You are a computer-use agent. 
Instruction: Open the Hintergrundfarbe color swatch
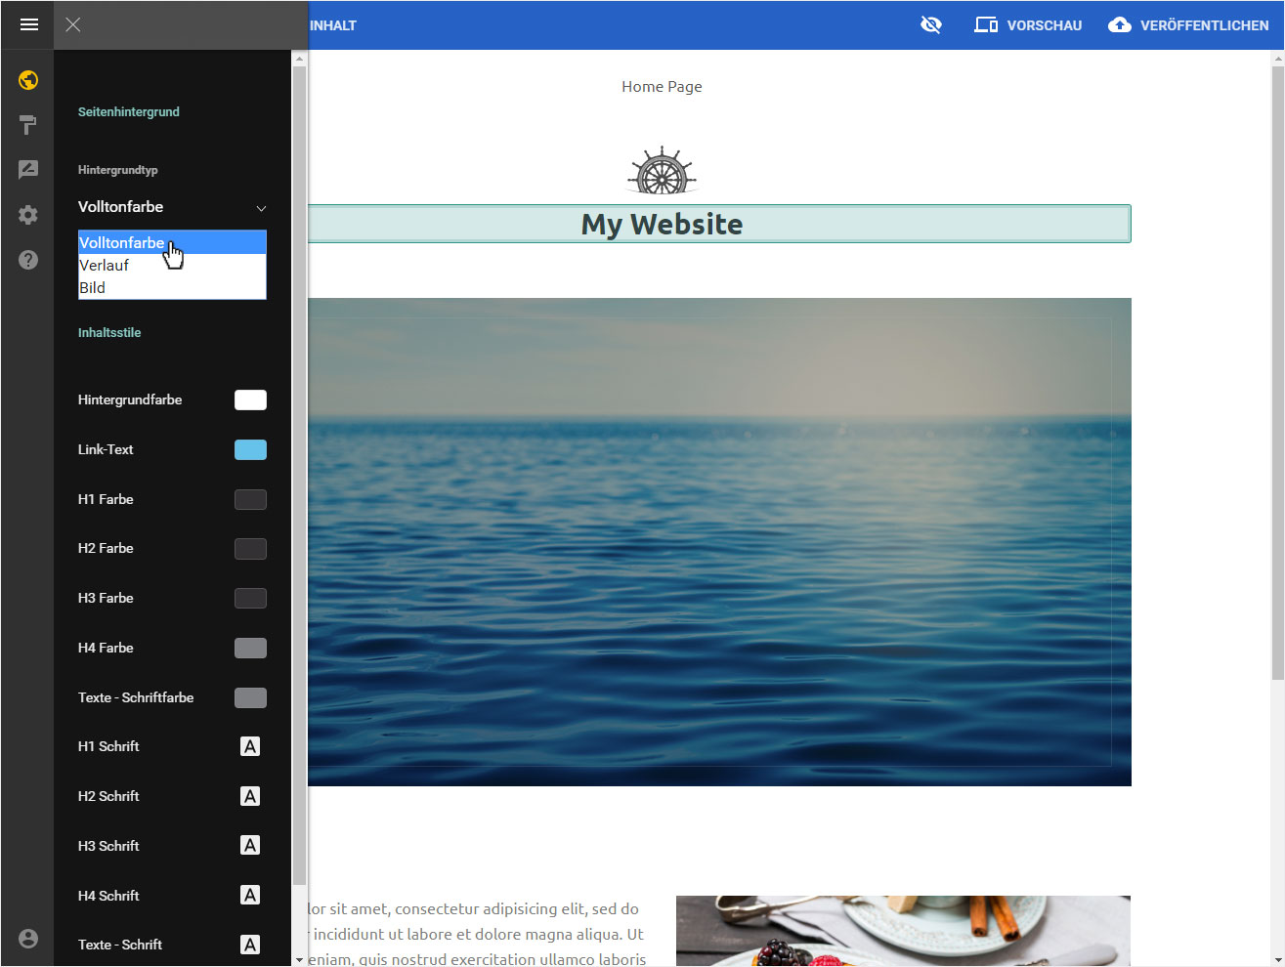250,399
